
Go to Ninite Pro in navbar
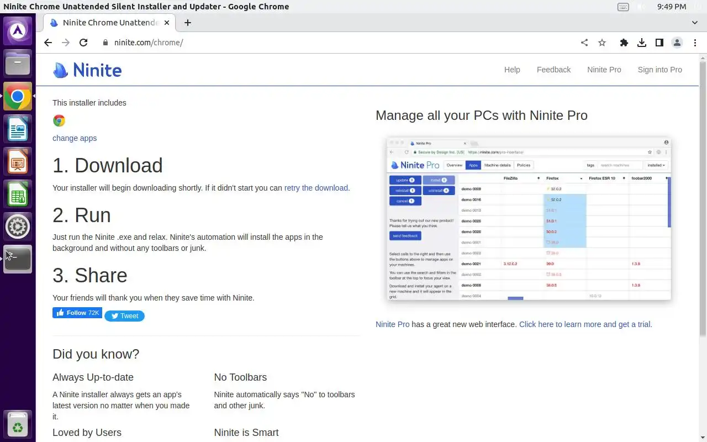[x=604, y=70]
